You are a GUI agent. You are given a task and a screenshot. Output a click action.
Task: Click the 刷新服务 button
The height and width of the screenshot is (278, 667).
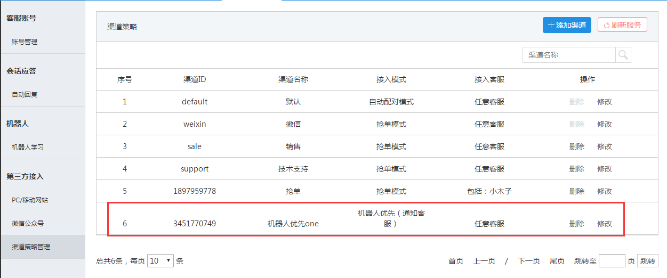tap(622, 25)
